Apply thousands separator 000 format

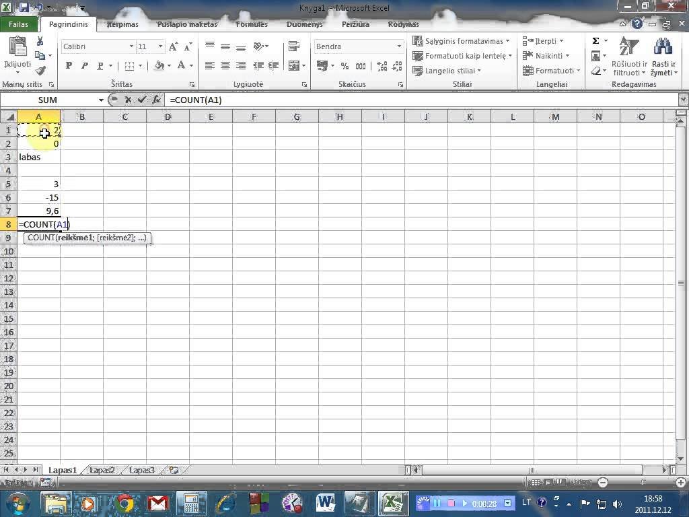pos(361,66)
